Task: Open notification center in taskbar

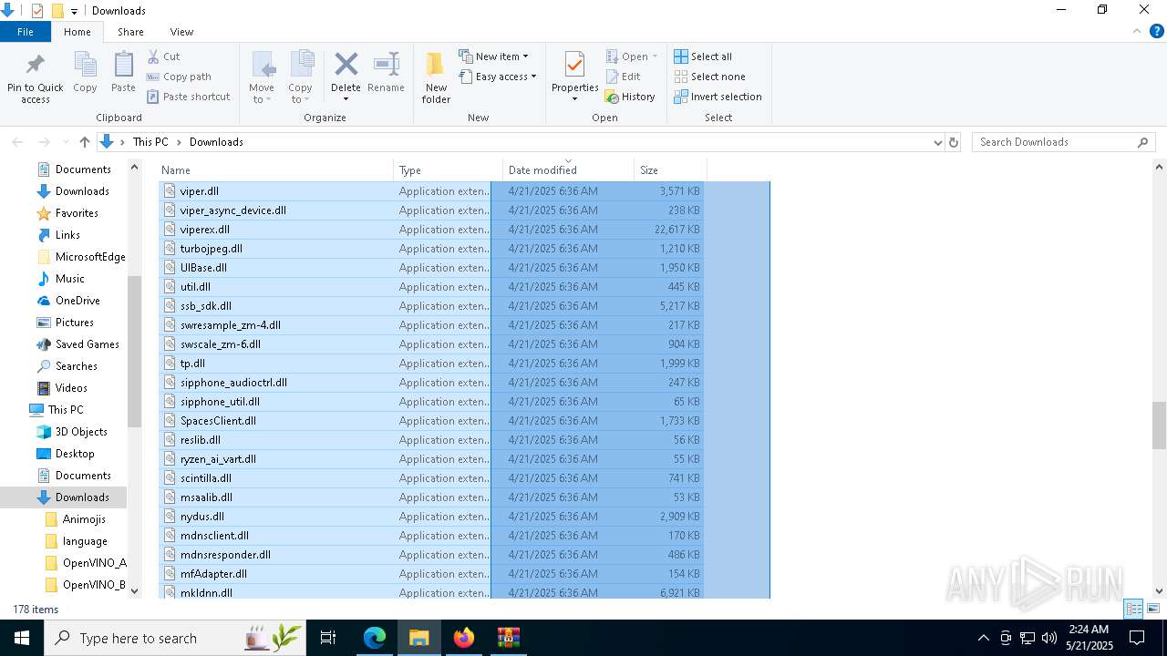Action: 1137,638
